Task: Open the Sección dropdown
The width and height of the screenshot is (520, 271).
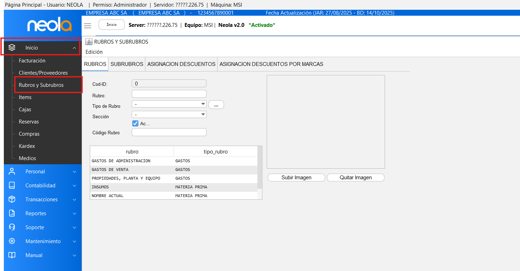Action: coord(169,114)
